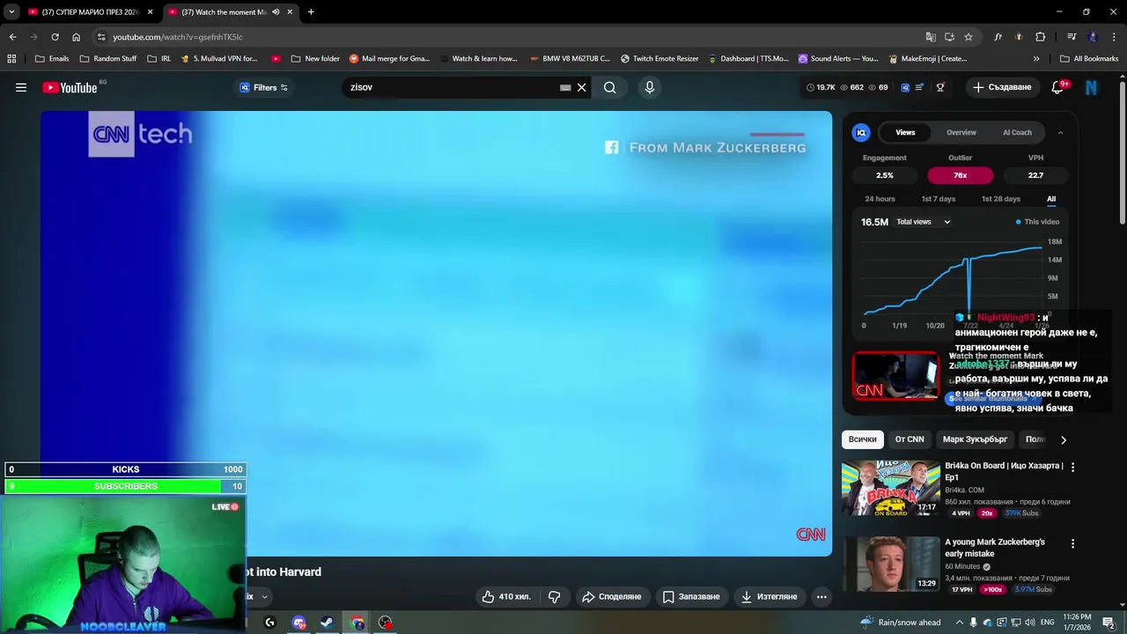This screenshot has height=634, width=1127.
Task: Click the VPH 22.7 value
Action: tap(1035, 175)
